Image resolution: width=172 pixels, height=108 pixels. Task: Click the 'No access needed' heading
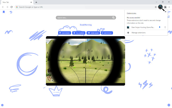(133, 18)
